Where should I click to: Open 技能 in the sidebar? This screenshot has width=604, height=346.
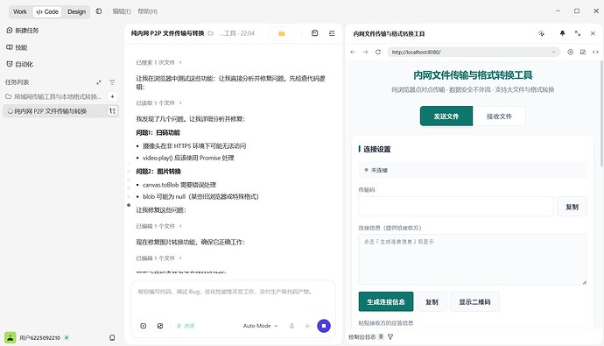pyautogui.click(x=17, y=47)
